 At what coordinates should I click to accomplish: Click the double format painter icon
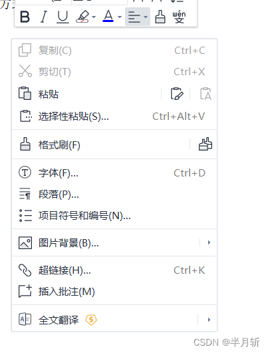(x=205, y=144)
